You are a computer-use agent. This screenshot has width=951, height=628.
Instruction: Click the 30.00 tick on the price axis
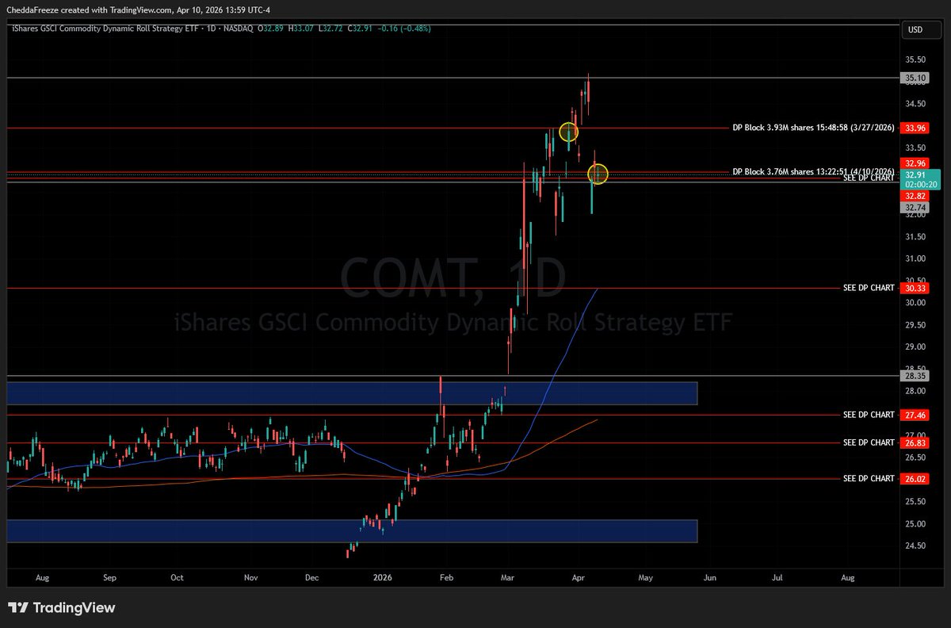(x=915, y=303)
